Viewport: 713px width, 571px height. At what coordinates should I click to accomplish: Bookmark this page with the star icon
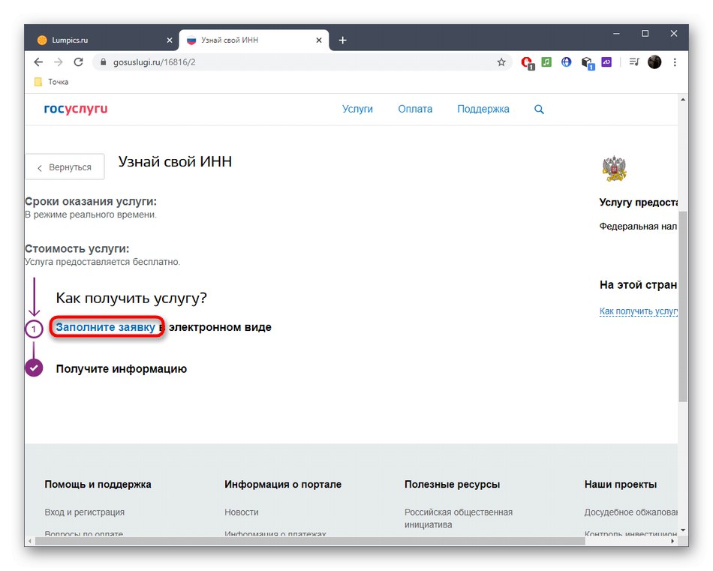501,62
